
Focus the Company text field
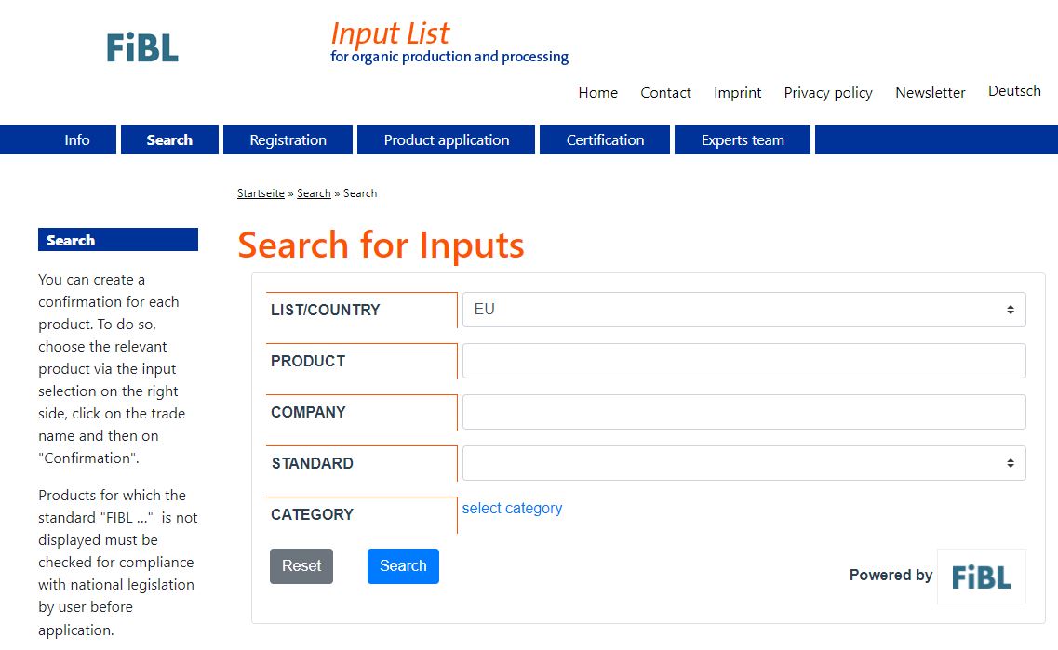(x=743, y=412)
